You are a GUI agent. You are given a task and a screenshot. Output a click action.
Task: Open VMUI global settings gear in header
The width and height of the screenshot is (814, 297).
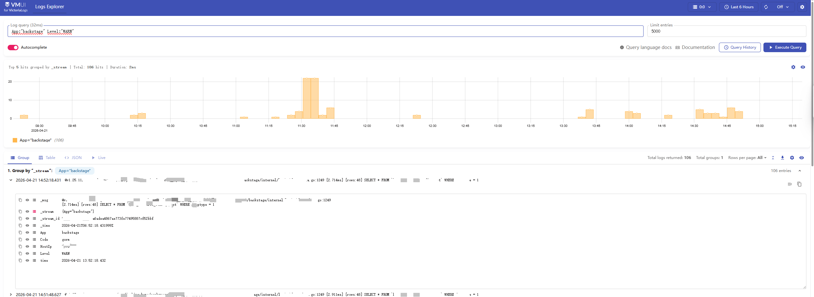[x=802, y=7]
